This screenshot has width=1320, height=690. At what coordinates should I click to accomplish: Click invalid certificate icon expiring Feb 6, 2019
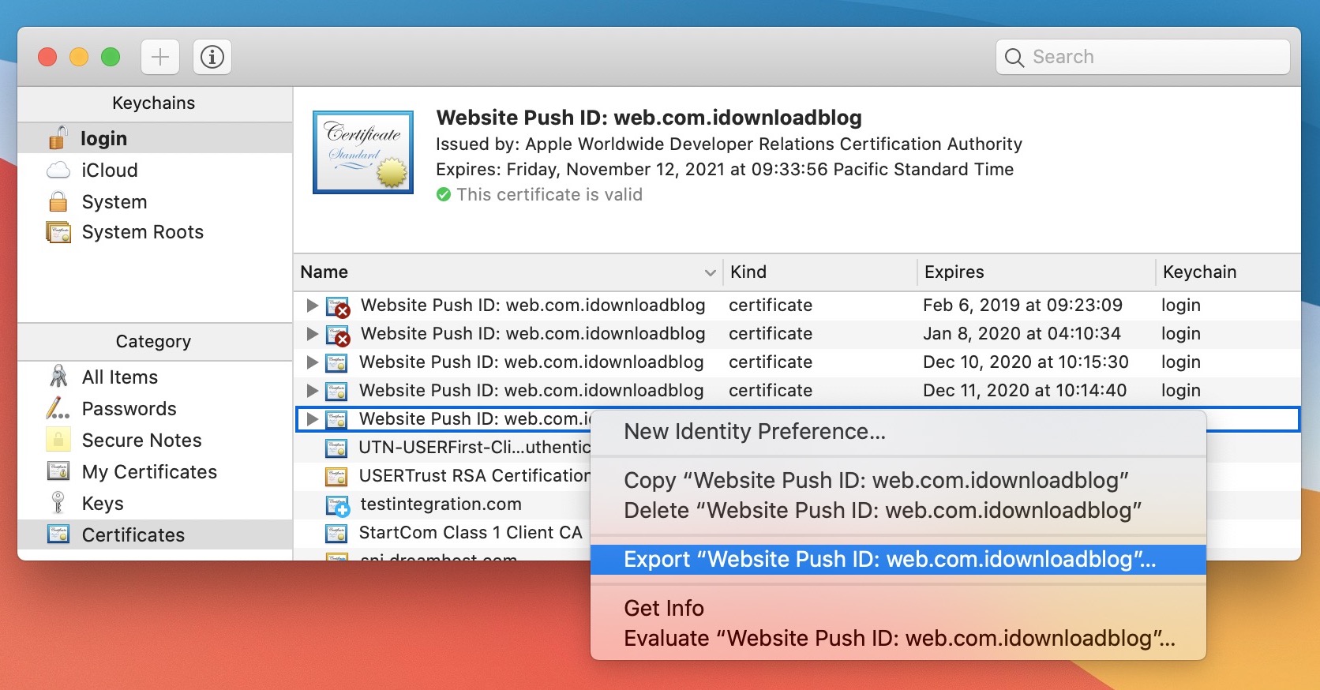tap(338, 306)
